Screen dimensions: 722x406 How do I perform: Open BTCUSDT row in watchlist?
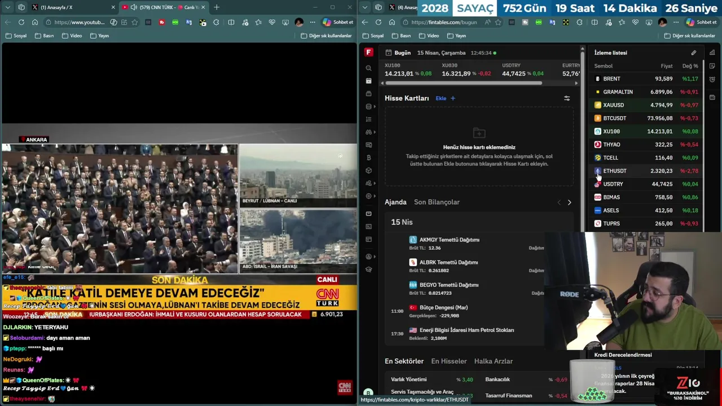[x=646, y=118]
